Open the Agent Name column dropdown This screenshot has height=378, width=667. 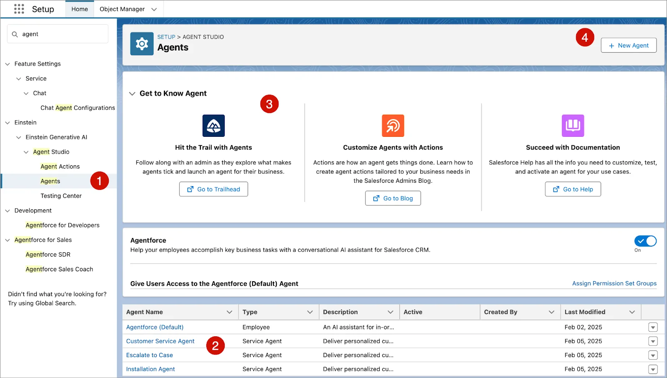[x=230, y=312]
